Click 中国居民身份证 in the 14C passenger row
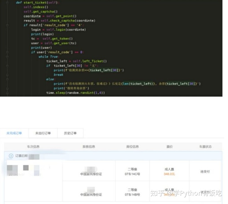This screenshot has width=228, height=204. click(91, 174)
